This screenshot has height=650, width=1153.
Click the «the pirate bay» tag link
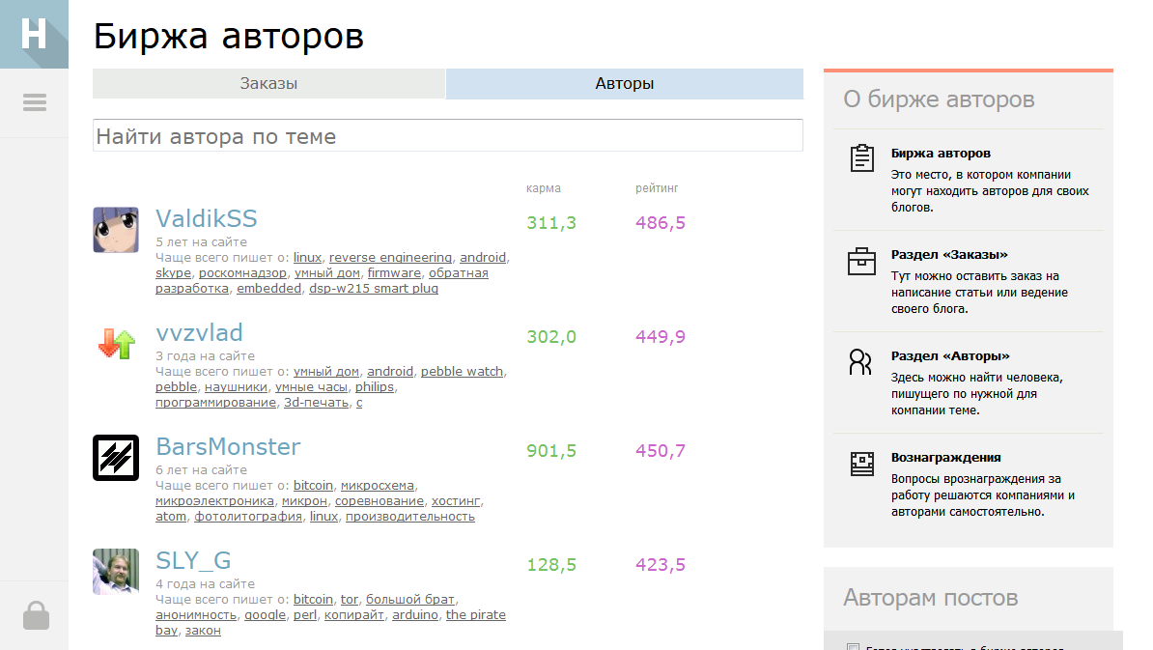tap(477, 614)
